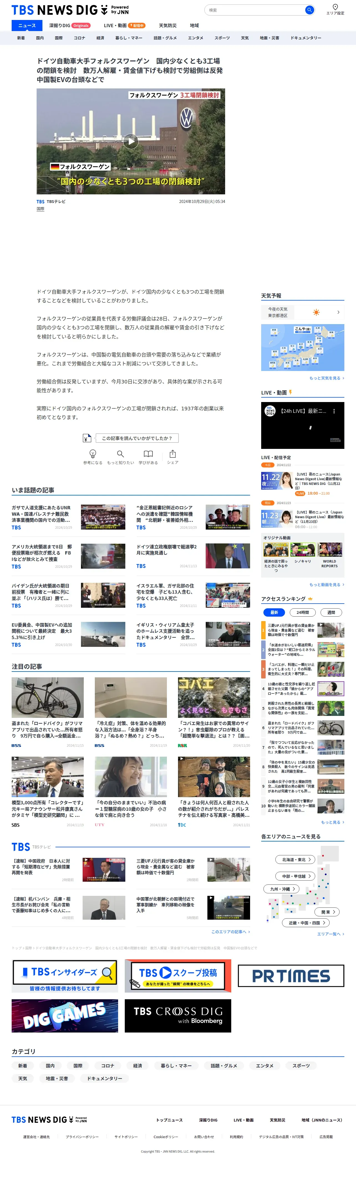The height and width of the screenshot is (1190, 356).
Task: Open the TBSインサイダーズ banner
Action: click(x=65, y=976)
